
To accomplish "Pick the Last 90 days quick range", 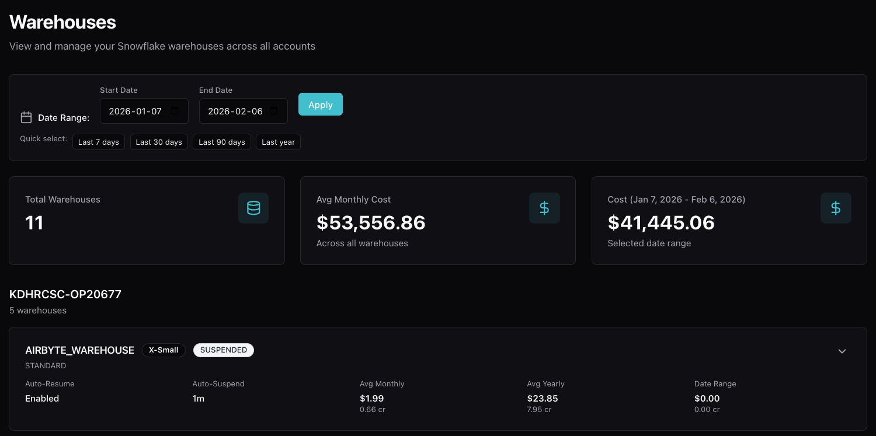I will coord(222,142).
